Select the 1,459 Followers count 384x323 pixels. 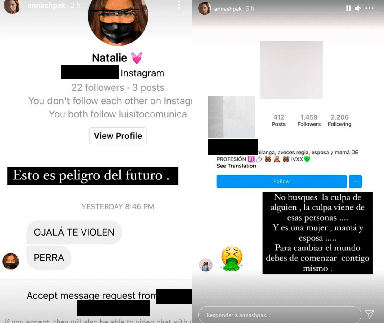coord(309,120)
